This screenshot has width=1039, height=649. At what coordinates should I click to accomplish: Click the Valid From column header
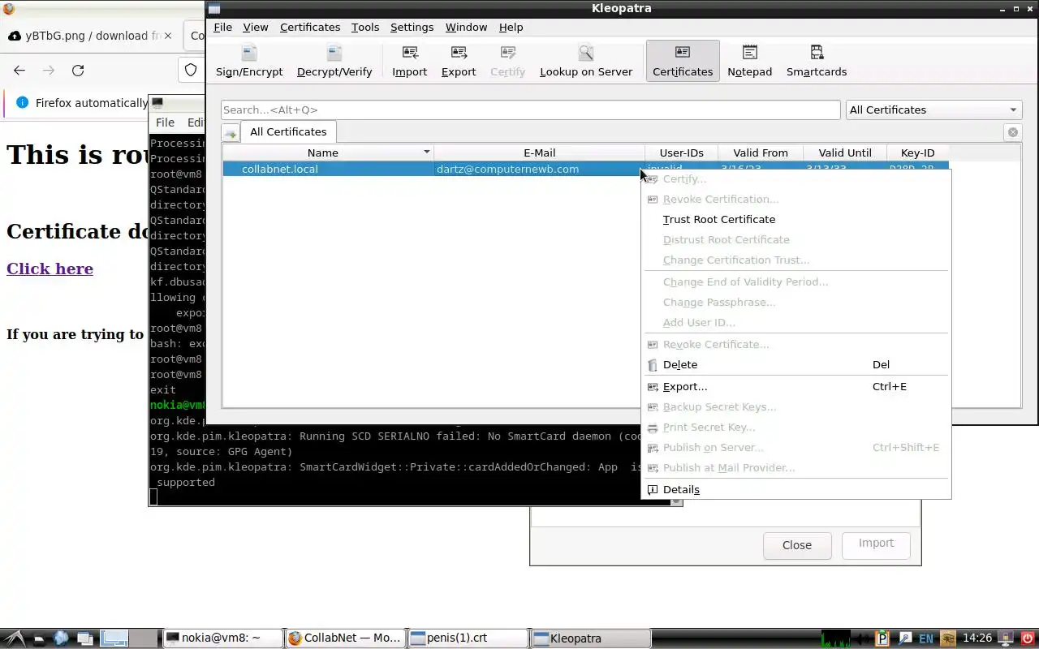click(761, 153)
